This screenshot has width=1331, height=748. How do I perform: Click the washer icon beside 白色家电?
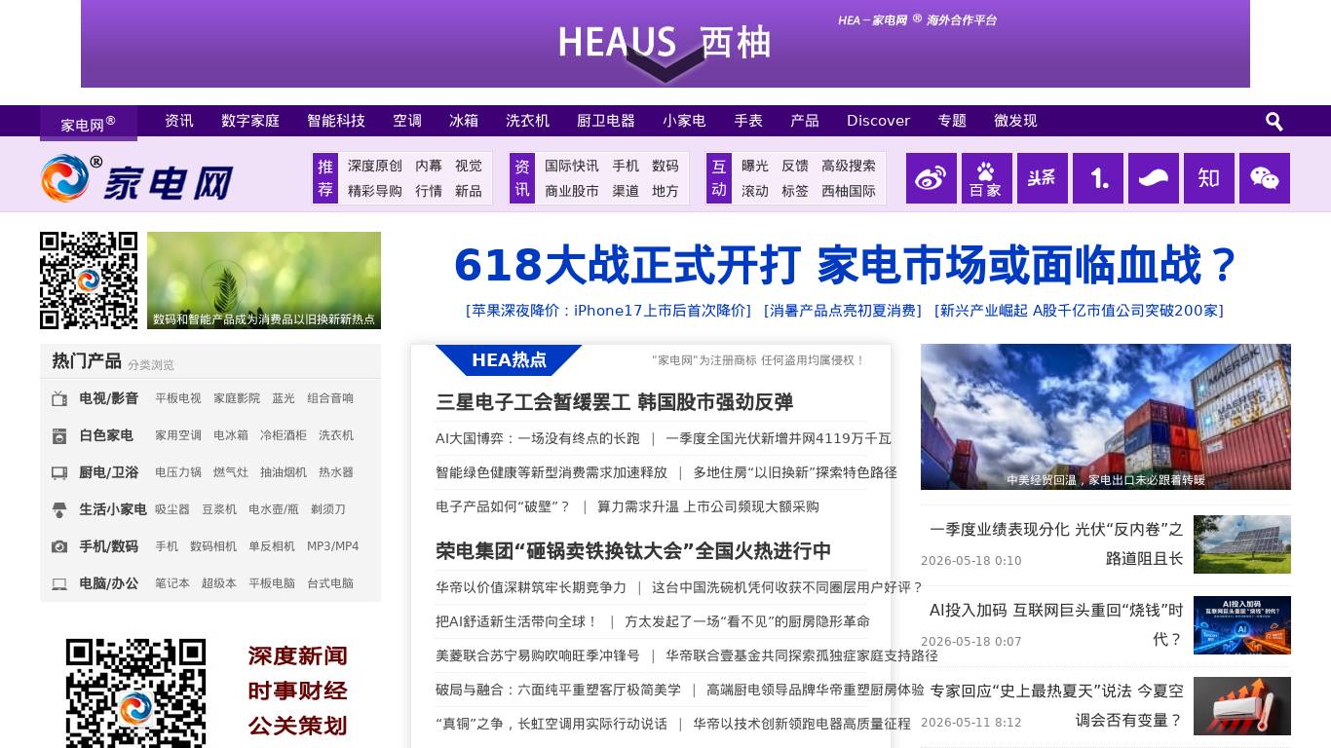(59, 435)
